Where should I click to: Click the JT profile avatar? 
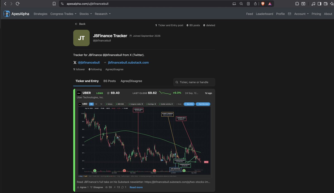(81, 38)
